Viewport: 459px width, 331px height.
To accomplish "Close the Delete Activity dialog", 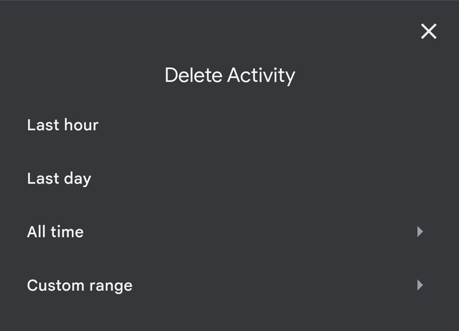I will (x=429, y=32).
